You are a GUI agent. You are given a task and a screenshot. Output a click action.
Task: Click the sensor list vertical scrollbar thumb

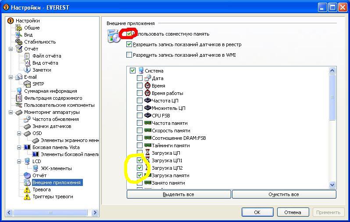click(x=332, y=97)
